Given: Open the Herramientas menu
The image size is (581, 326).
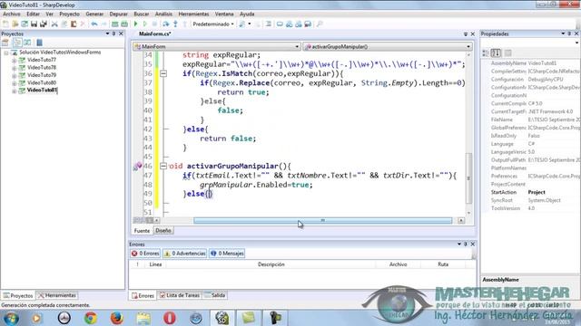Looking at the screenshot, I should click(x=193, y=14).
